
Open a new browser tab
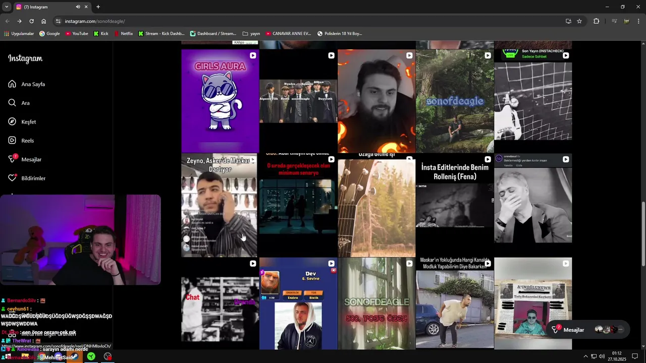[98, 7]
